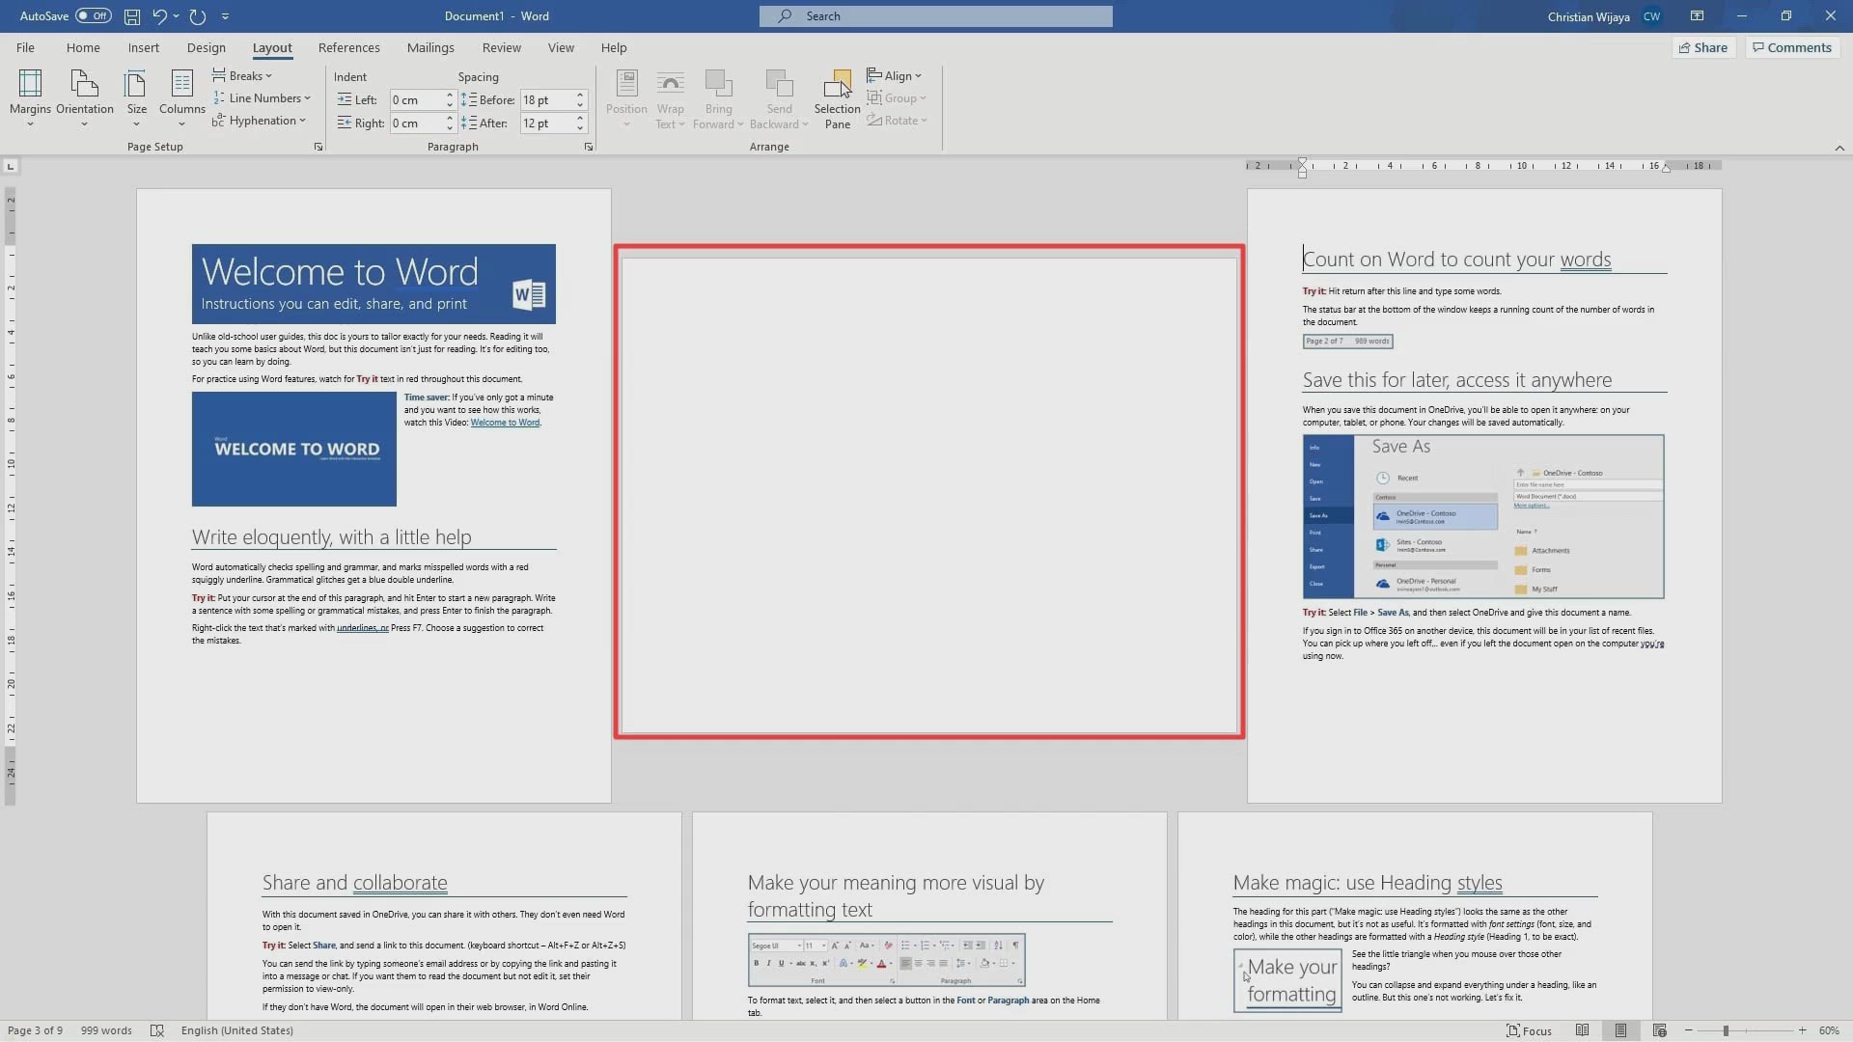The width and height of the screenshot is (1853, 1042).
Task: Click the Comments button
Action: (x=1792, y=47)
